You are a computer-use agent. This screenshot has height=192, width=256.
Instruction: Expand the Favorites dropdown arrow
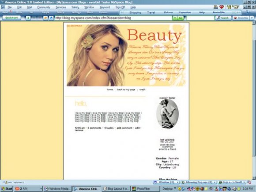point(252,18)
